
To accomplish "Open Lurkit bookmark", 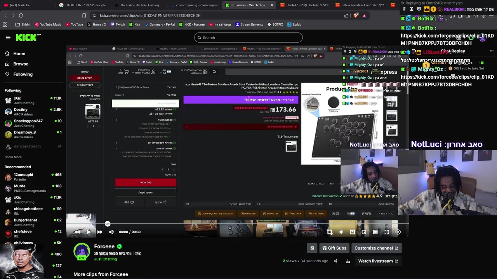I will click(294, 24).
